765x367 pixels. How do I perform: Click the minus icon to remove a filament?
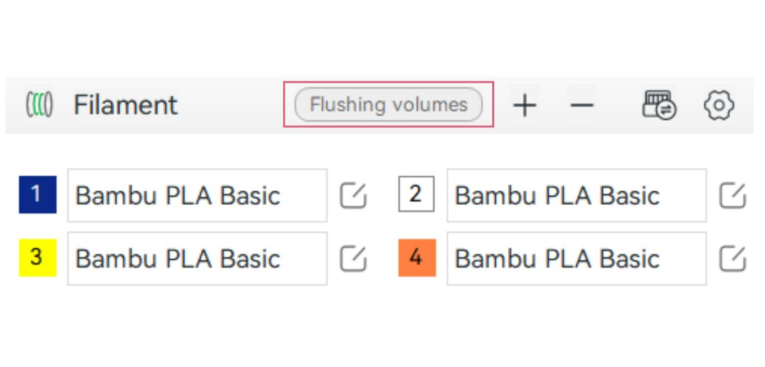[581, 105]
